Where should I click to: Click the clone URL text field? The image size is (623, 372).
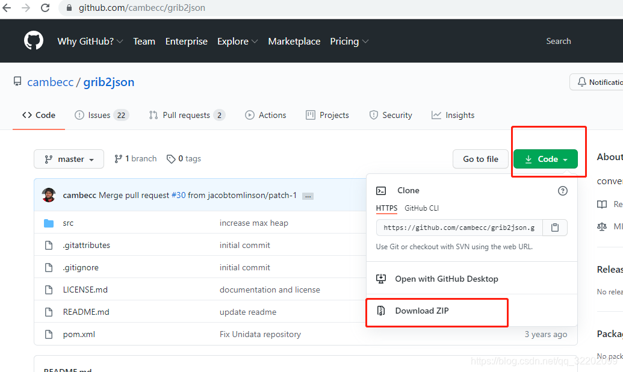click(459, 228)
